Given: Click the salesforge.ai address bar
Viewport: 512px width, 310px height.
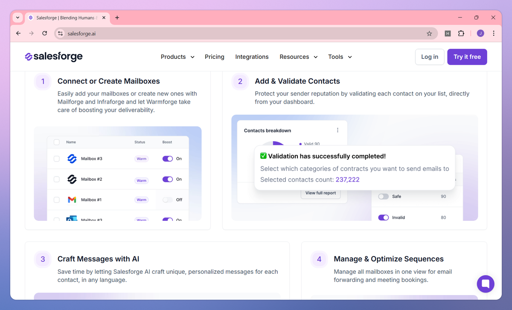Looking at the screenshot, I should (245, 33).
